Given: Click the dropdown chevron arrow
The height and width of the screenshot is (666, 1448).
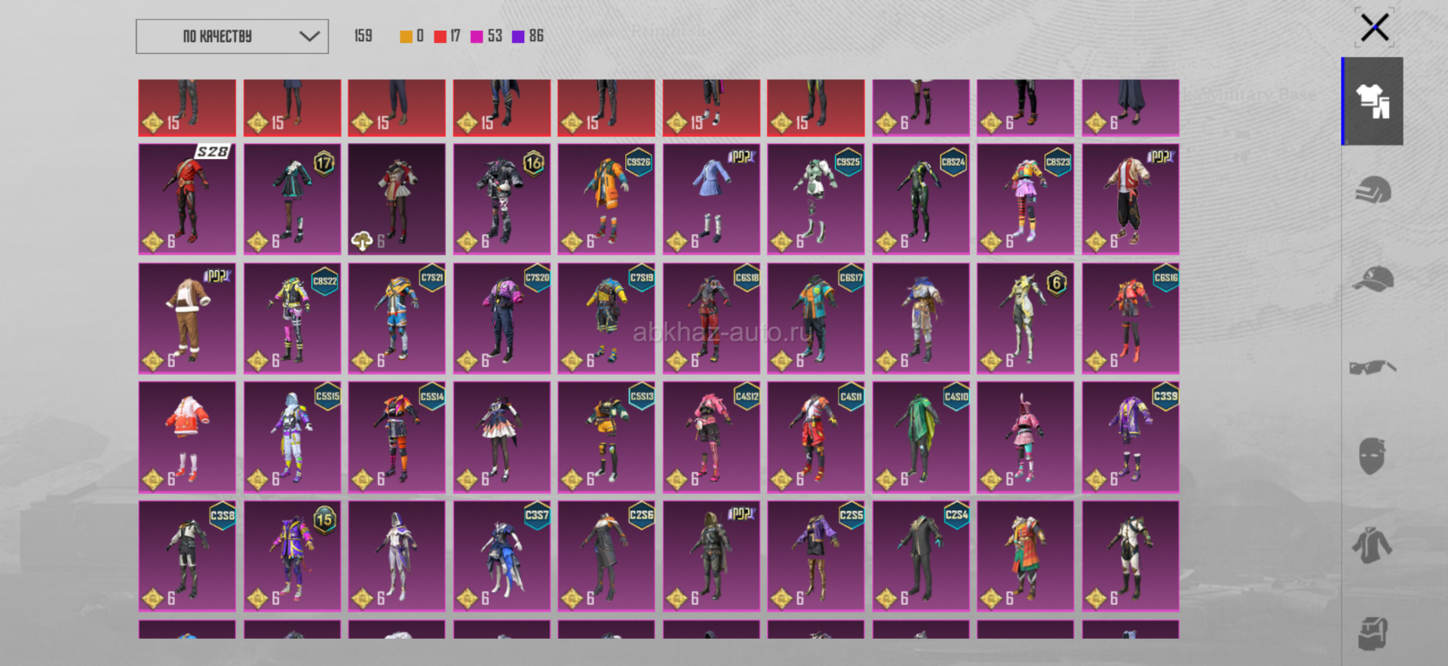Looking at the screenshot, I should pos(309,36).
